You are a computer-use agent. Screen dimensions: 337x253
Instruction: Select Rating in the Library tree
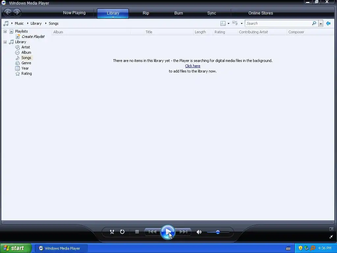point(26,73)
